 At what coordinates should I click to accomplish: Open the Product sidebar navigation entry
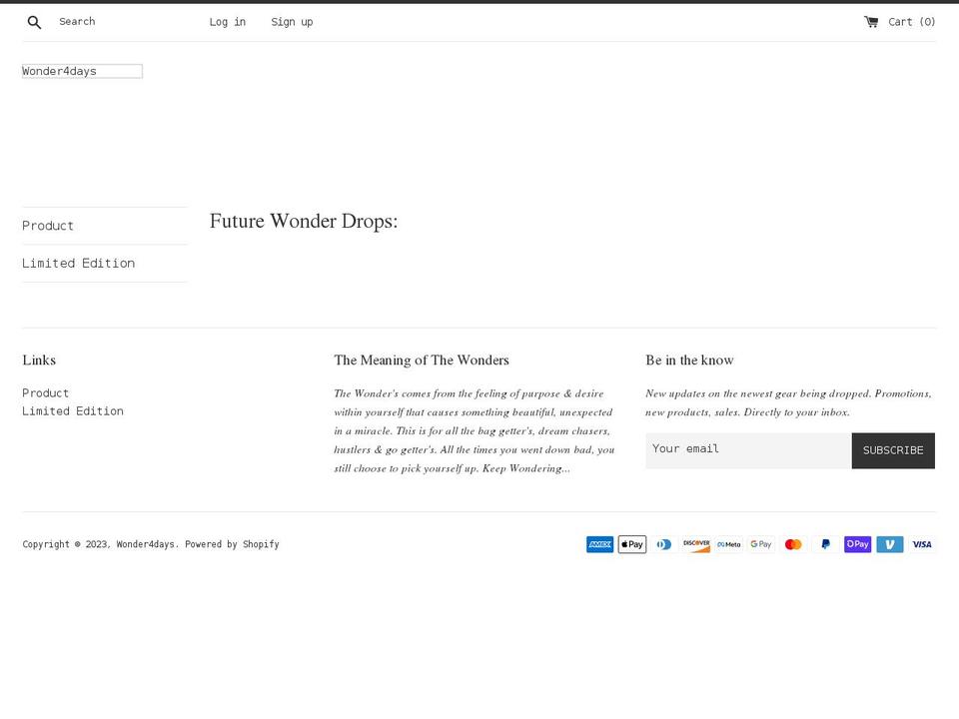click(x=48, y=226)
